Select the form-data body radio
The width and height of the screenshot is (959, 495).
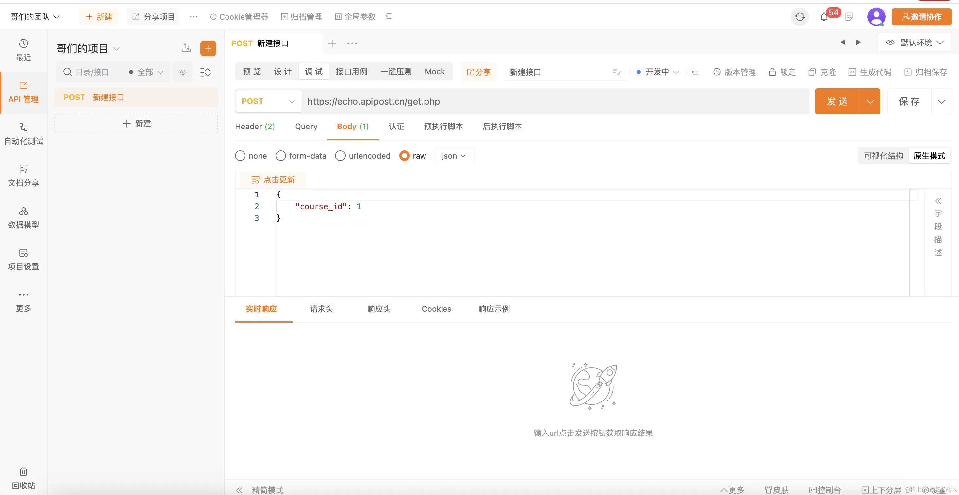tap(281, 156)
